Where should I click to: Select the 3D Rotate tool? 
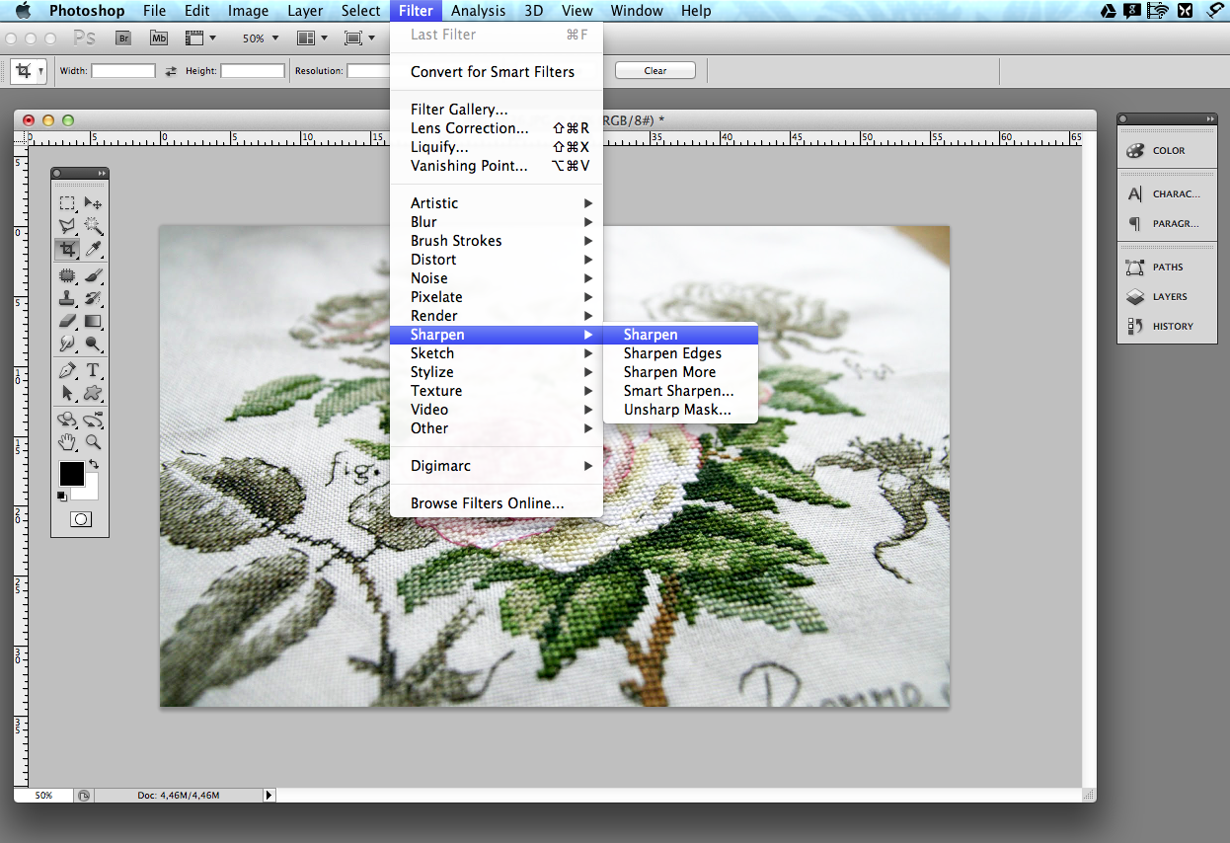point(67,420)
